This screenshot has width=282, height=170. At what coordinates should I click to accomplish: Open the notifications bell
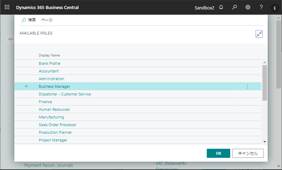[221, 7]
